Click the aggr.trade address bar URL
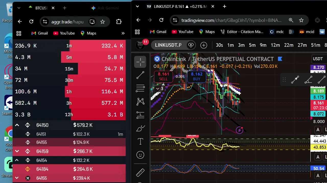Viewport: 327px width, 183px height. [x=67, y=22]
